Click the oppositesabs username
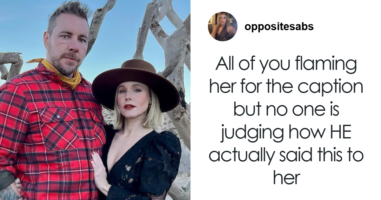The image size is (381, 200). tap(279, 27)
